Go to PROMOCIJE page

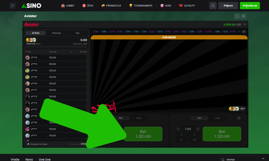pos(111,6)
